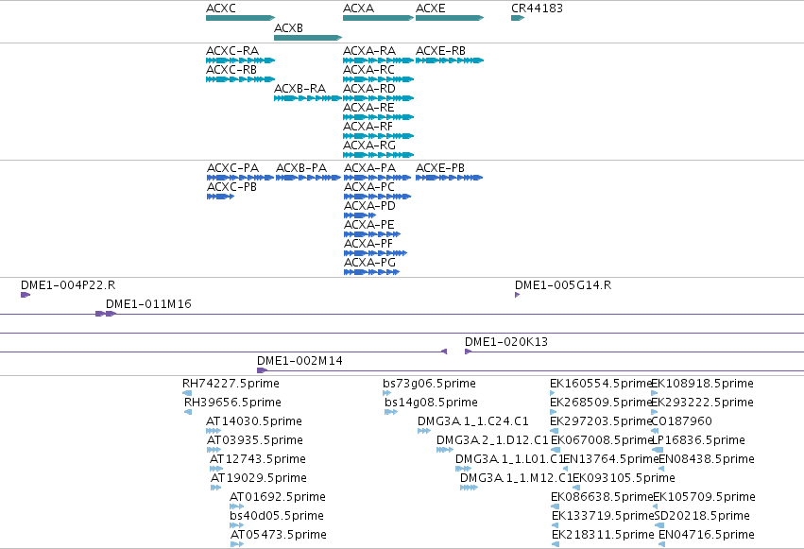Viewport: 804px width, 549px height.
Task: Click the ACXB-RA transcript label
Action: point(299,89)
